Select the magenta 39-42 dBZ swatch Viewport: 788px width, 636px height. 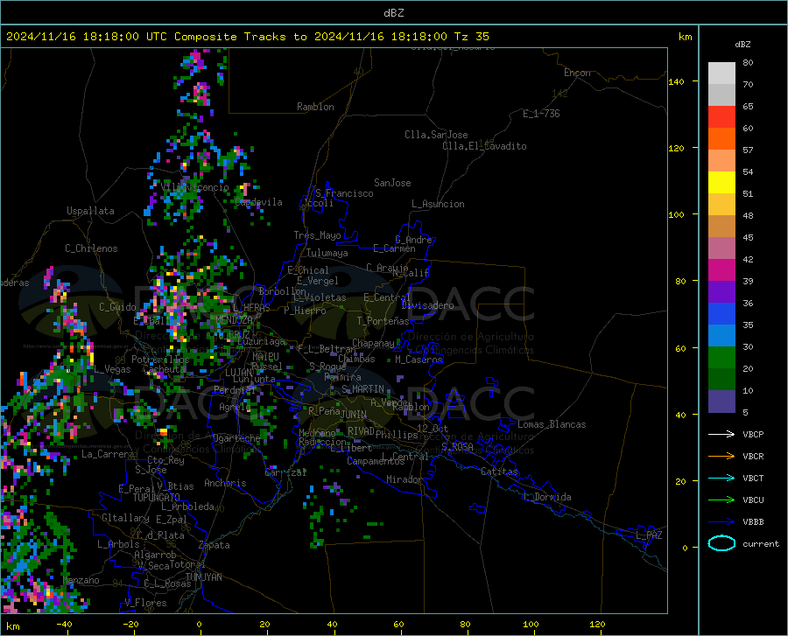[721, 270]
